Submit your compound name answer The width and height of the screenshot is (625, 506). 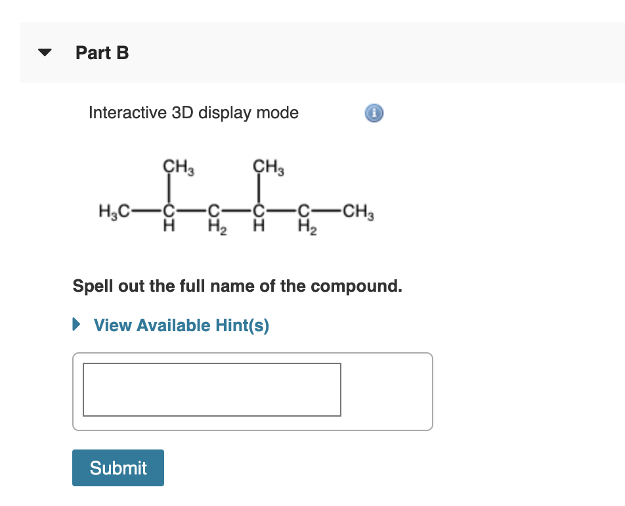(118, 467)
